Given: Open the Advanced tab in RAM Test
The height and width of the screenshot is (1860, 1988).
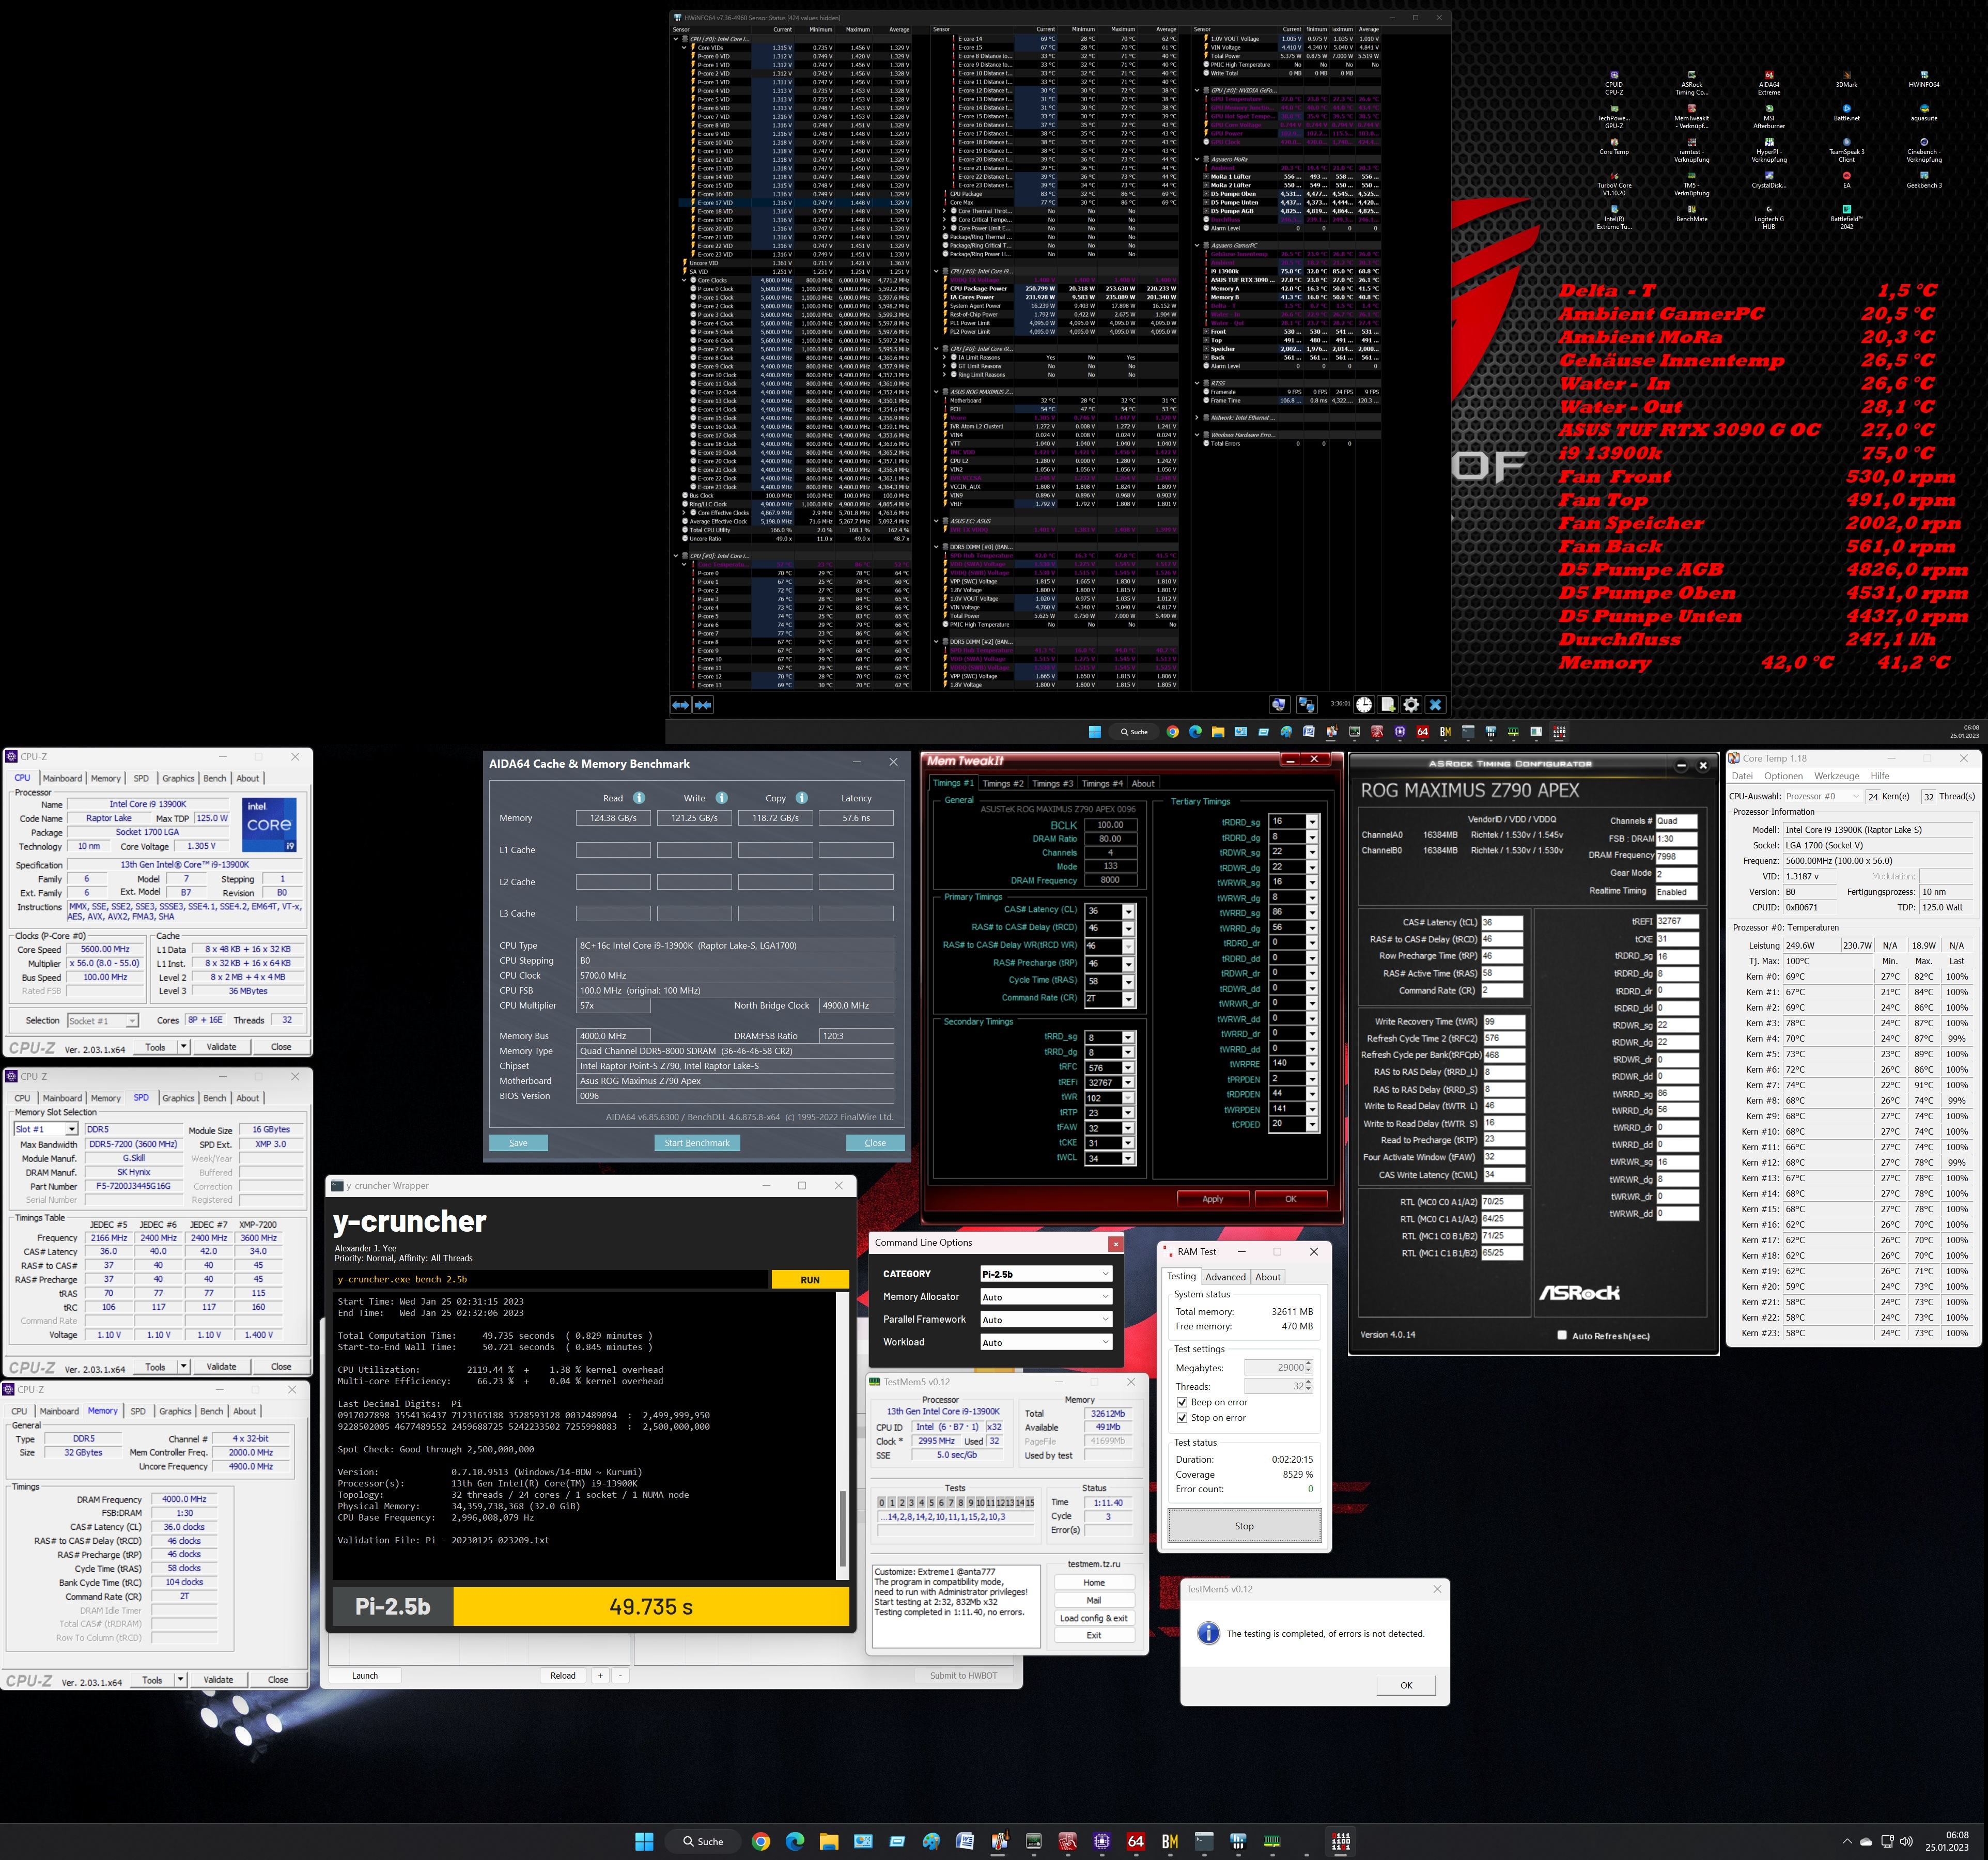Looking at the screenshot, I should [x=1225, y=1277].
